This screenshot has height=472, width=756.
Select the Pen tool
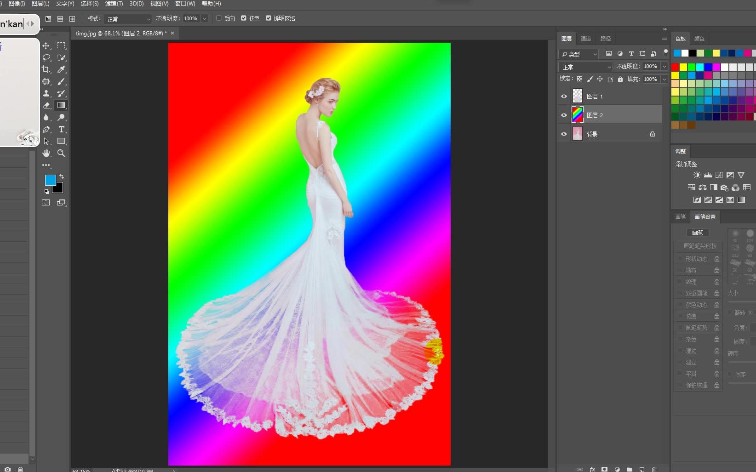(46, 129)
